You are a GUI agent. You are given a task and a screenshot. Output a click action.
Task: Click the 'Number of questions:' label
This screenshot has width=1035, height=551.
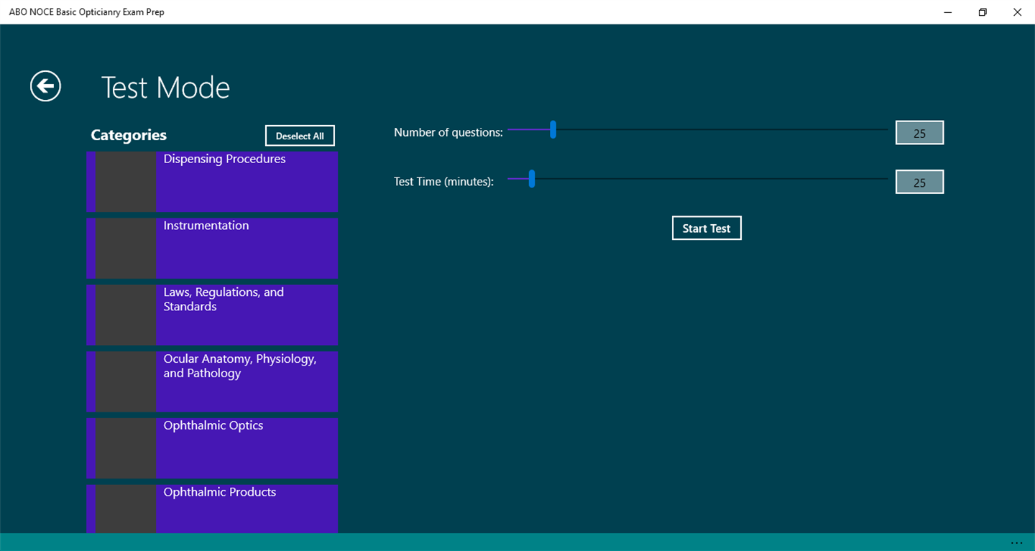pyautogui.click(x=448, y=133)
